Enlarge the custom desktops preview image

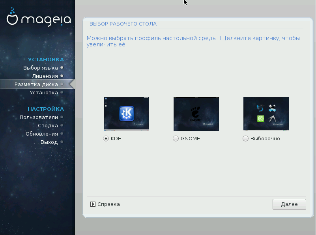coord(266,114)
